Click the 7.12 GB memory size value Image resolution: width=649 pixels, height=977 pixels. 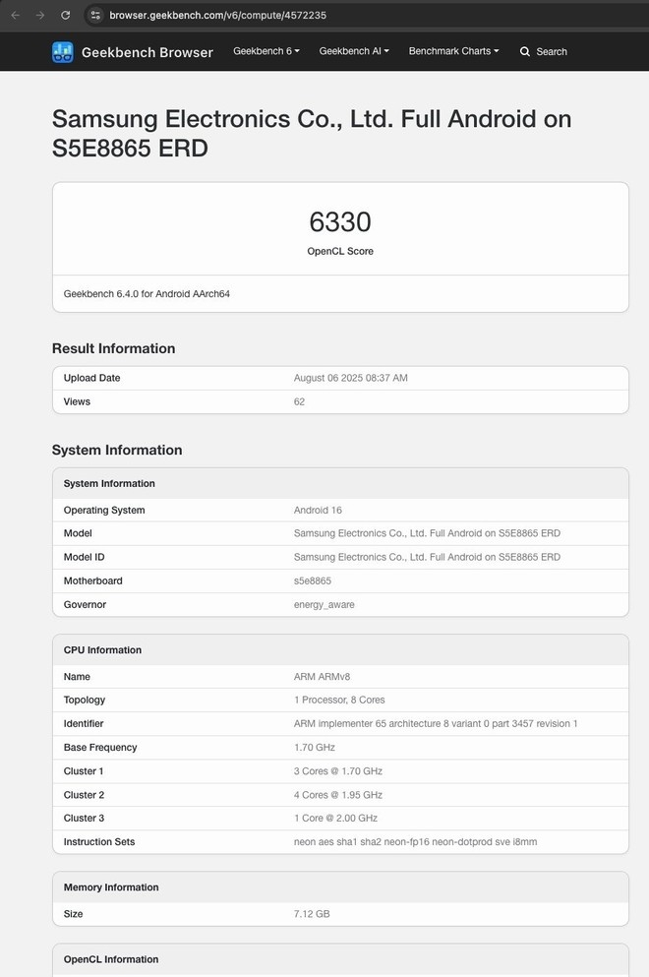coord(312,913)
